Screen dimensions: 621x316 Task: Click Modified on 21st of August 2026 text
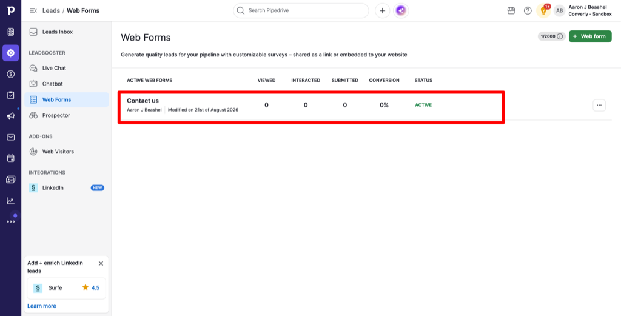point(203,110)
